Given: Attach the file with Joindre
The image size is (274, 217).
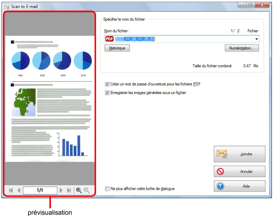Looking at the screenshot, I should tap(240, 154).
